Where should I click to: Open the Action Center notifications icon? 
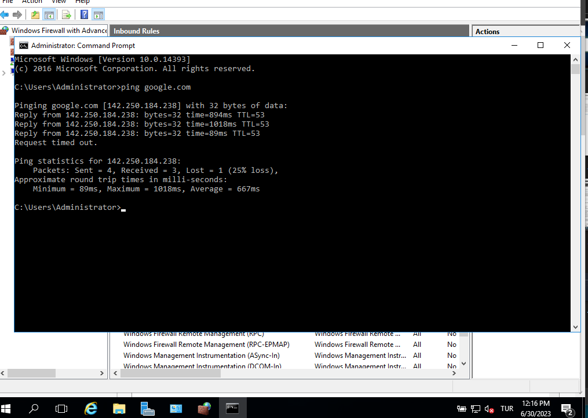tap(567, 409)
